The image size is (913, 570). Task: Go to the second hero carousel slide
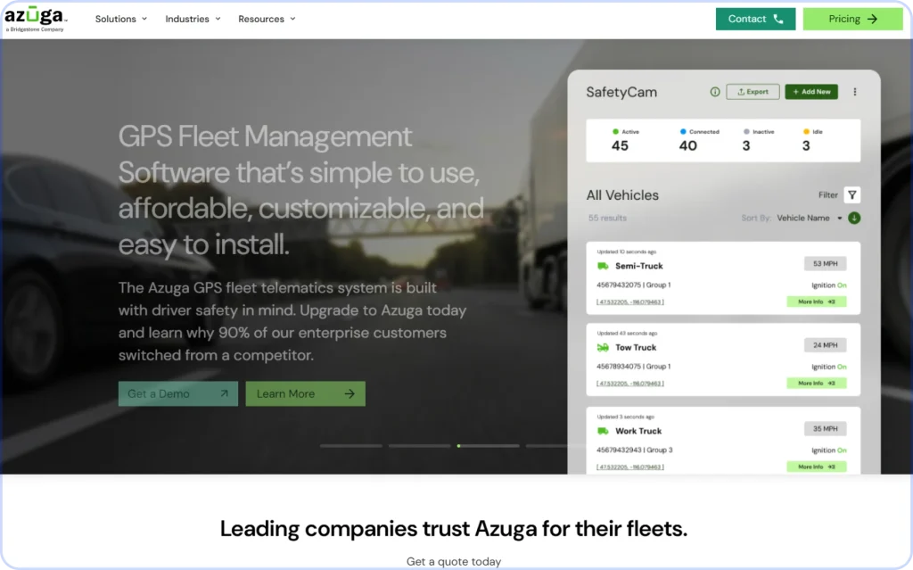pyautogui.click(x=419, y=446)
